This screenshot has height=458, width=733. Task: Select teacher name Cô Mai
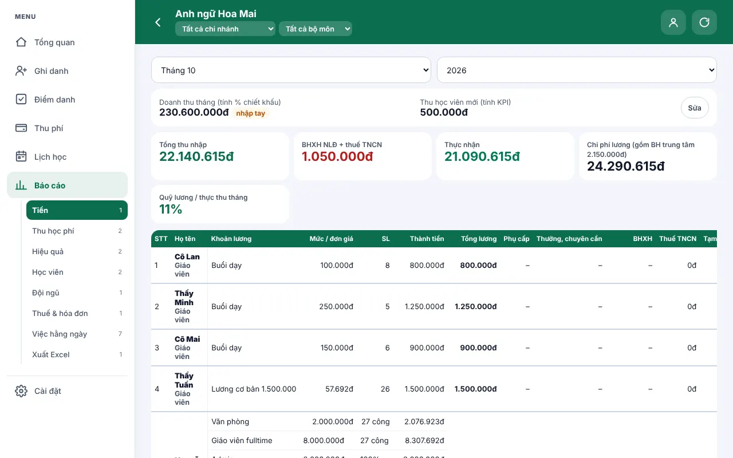(187, 339)
